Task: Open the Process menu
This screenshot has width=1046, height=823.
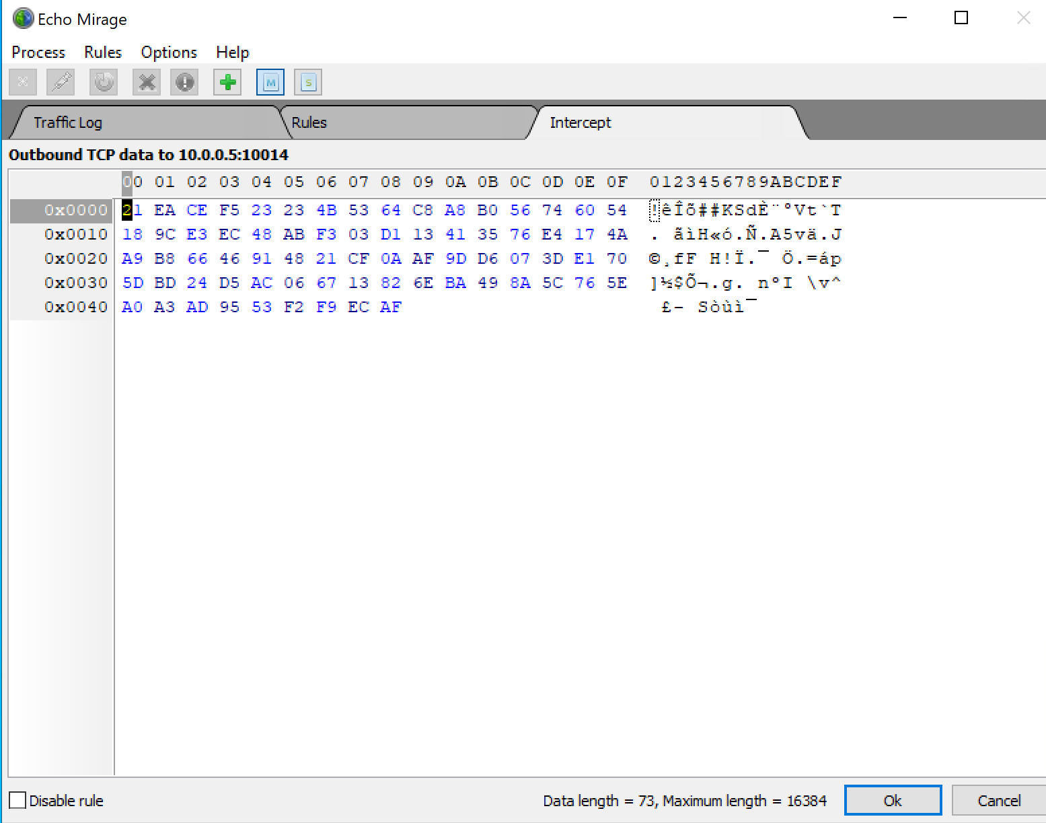Action: [x=38, y=52]
